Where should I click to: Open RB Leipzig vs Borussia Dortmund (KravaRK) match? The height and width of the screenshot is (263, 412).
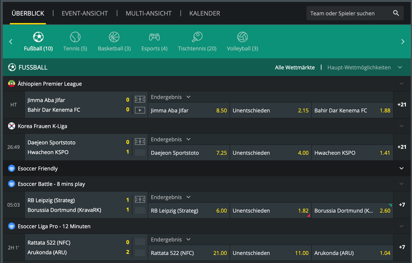78,205
